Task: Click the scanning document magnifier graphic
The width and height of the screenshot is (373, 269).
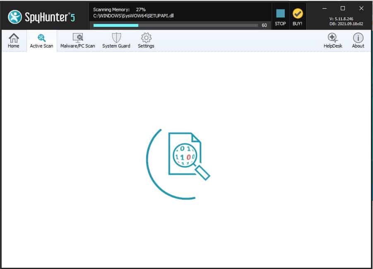Action: point(185,156)
